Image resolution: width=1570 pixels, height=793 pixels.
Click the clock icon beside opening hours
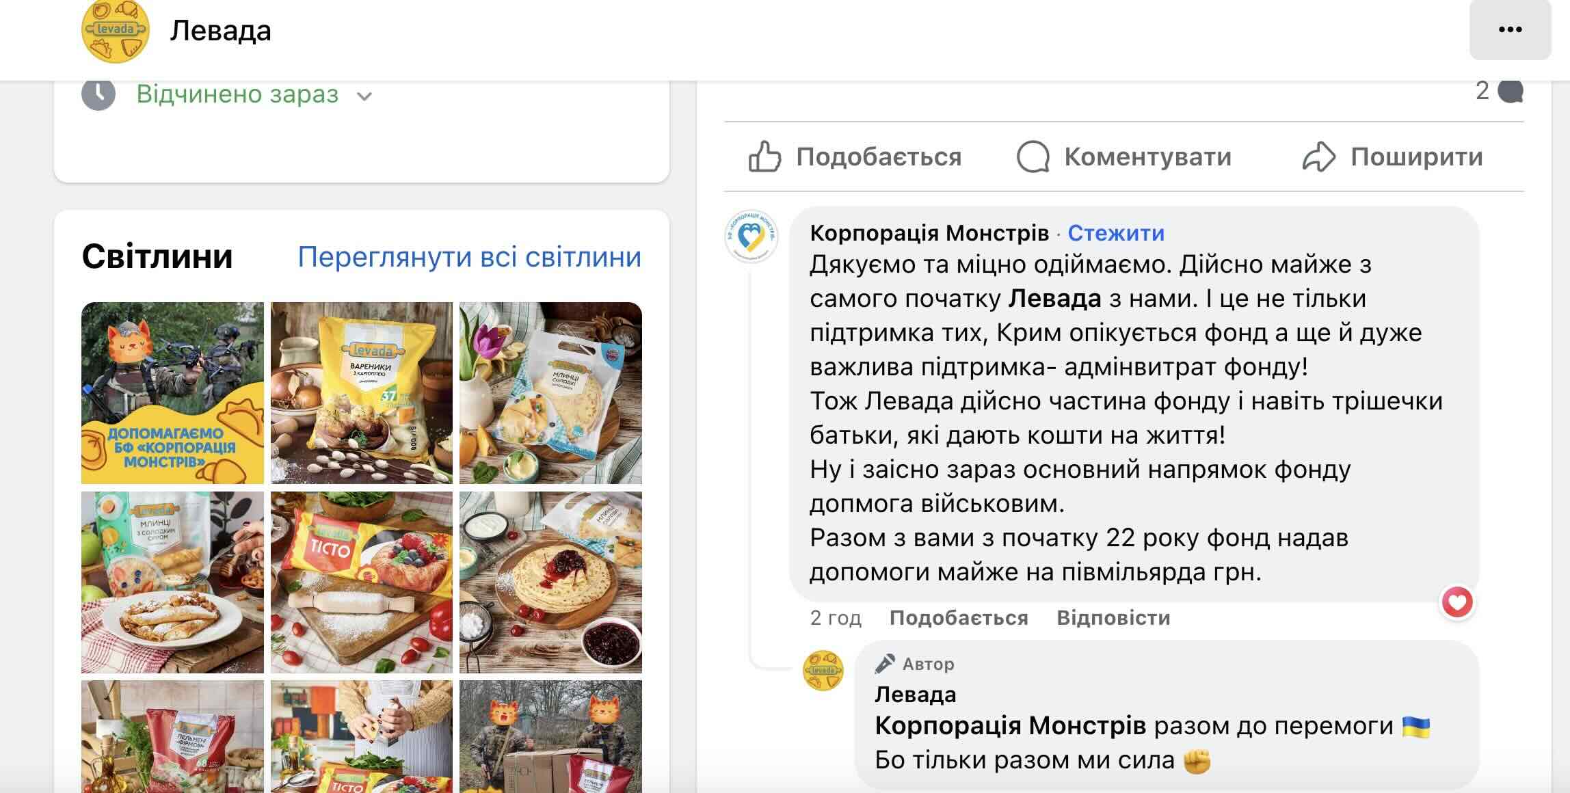point(98,94)
